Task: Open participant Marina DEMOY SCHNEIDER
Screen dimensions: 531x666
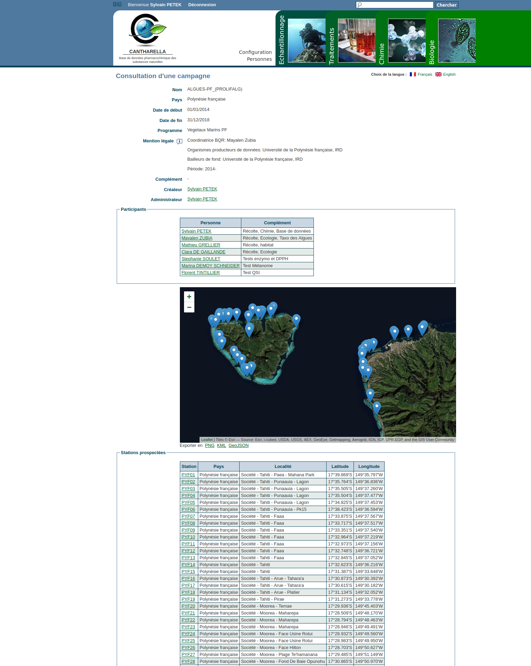Action: coord(210,266)
